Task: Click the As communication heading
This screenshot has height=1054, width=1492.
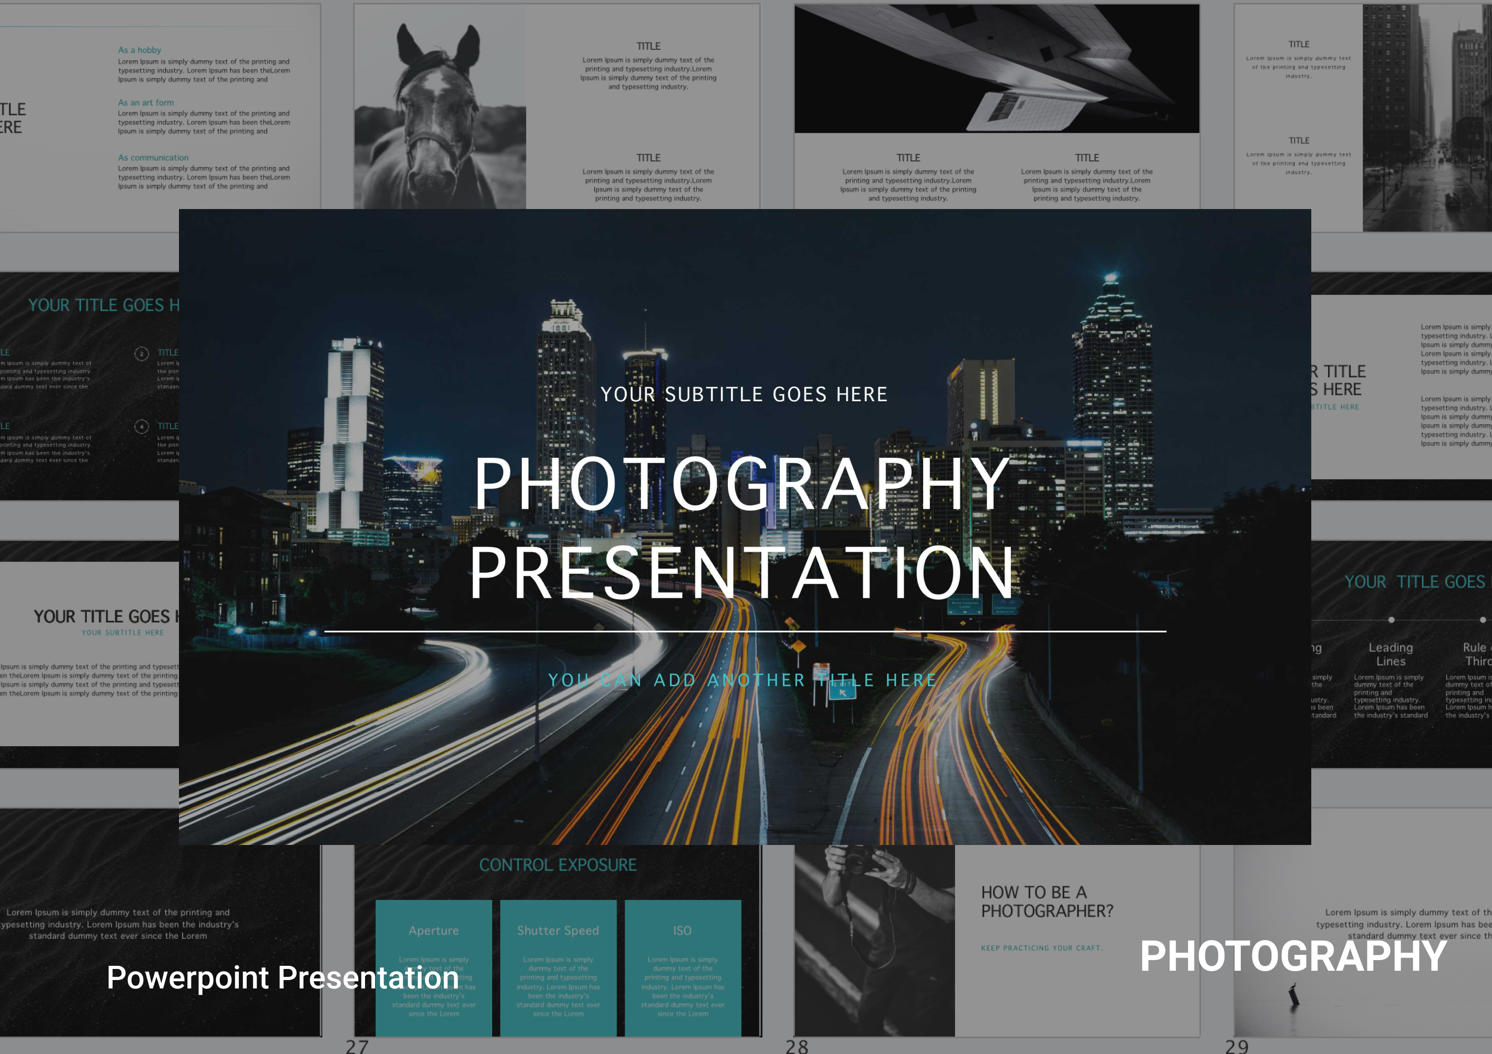Action: pyautogui.click(x=153, y=158)
